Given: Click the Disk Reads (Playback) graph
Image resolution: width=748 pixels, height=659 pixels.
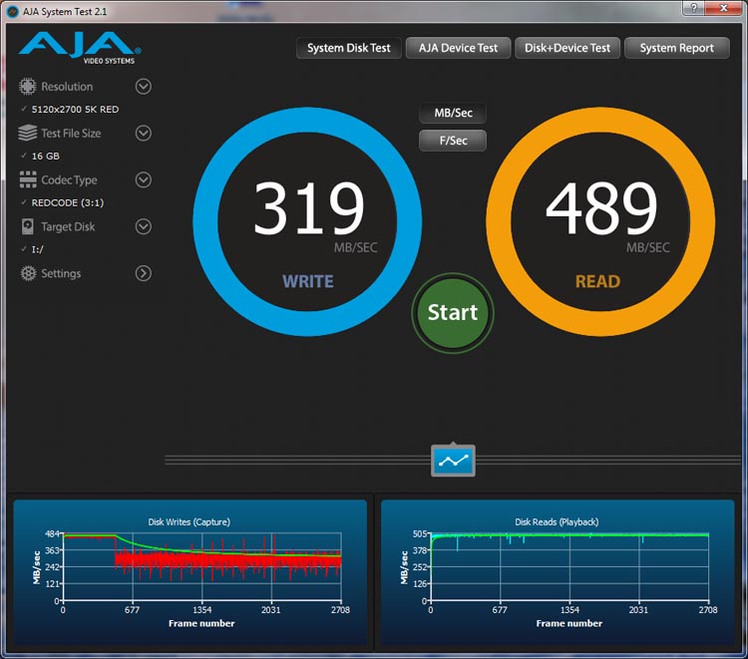Looking at the screenshot, I should (558, 574).
